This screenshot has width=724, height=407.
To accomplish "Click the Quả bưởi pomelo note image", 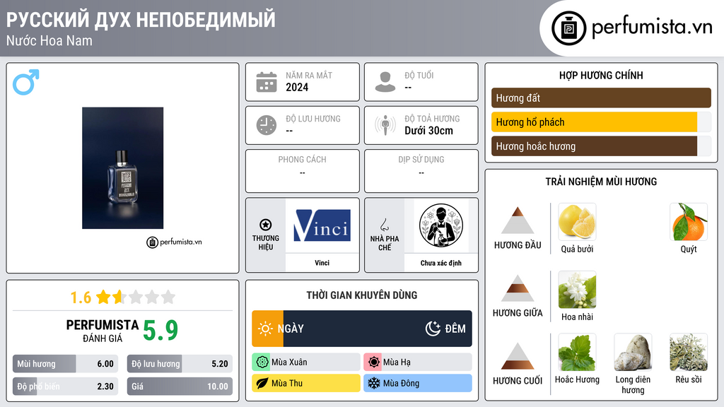I will (x=577, y=221).
